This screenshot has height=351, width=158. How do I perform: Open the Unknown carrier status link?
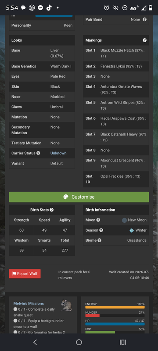[x=58, y=153]
